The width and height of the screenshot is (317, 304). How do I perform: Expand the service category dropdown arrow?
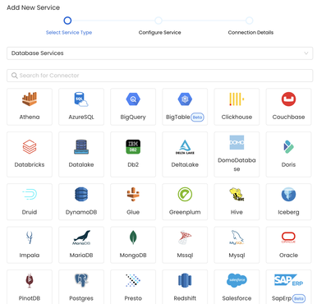[306, 53]
